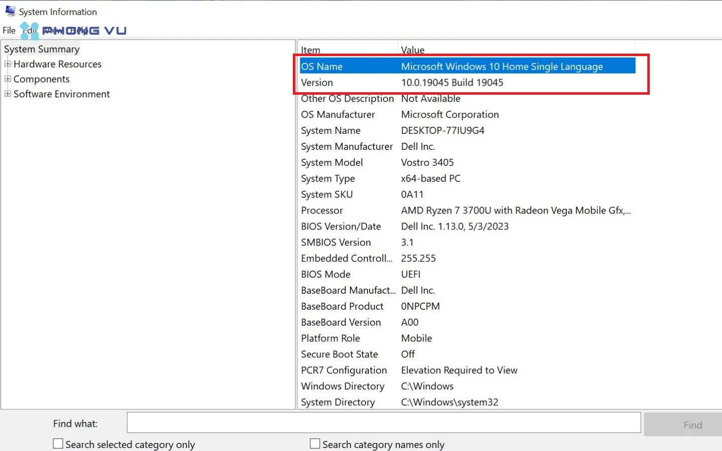Screen dimensions: 722x451
Task: Click the Item column header
Action: (310, 50)
